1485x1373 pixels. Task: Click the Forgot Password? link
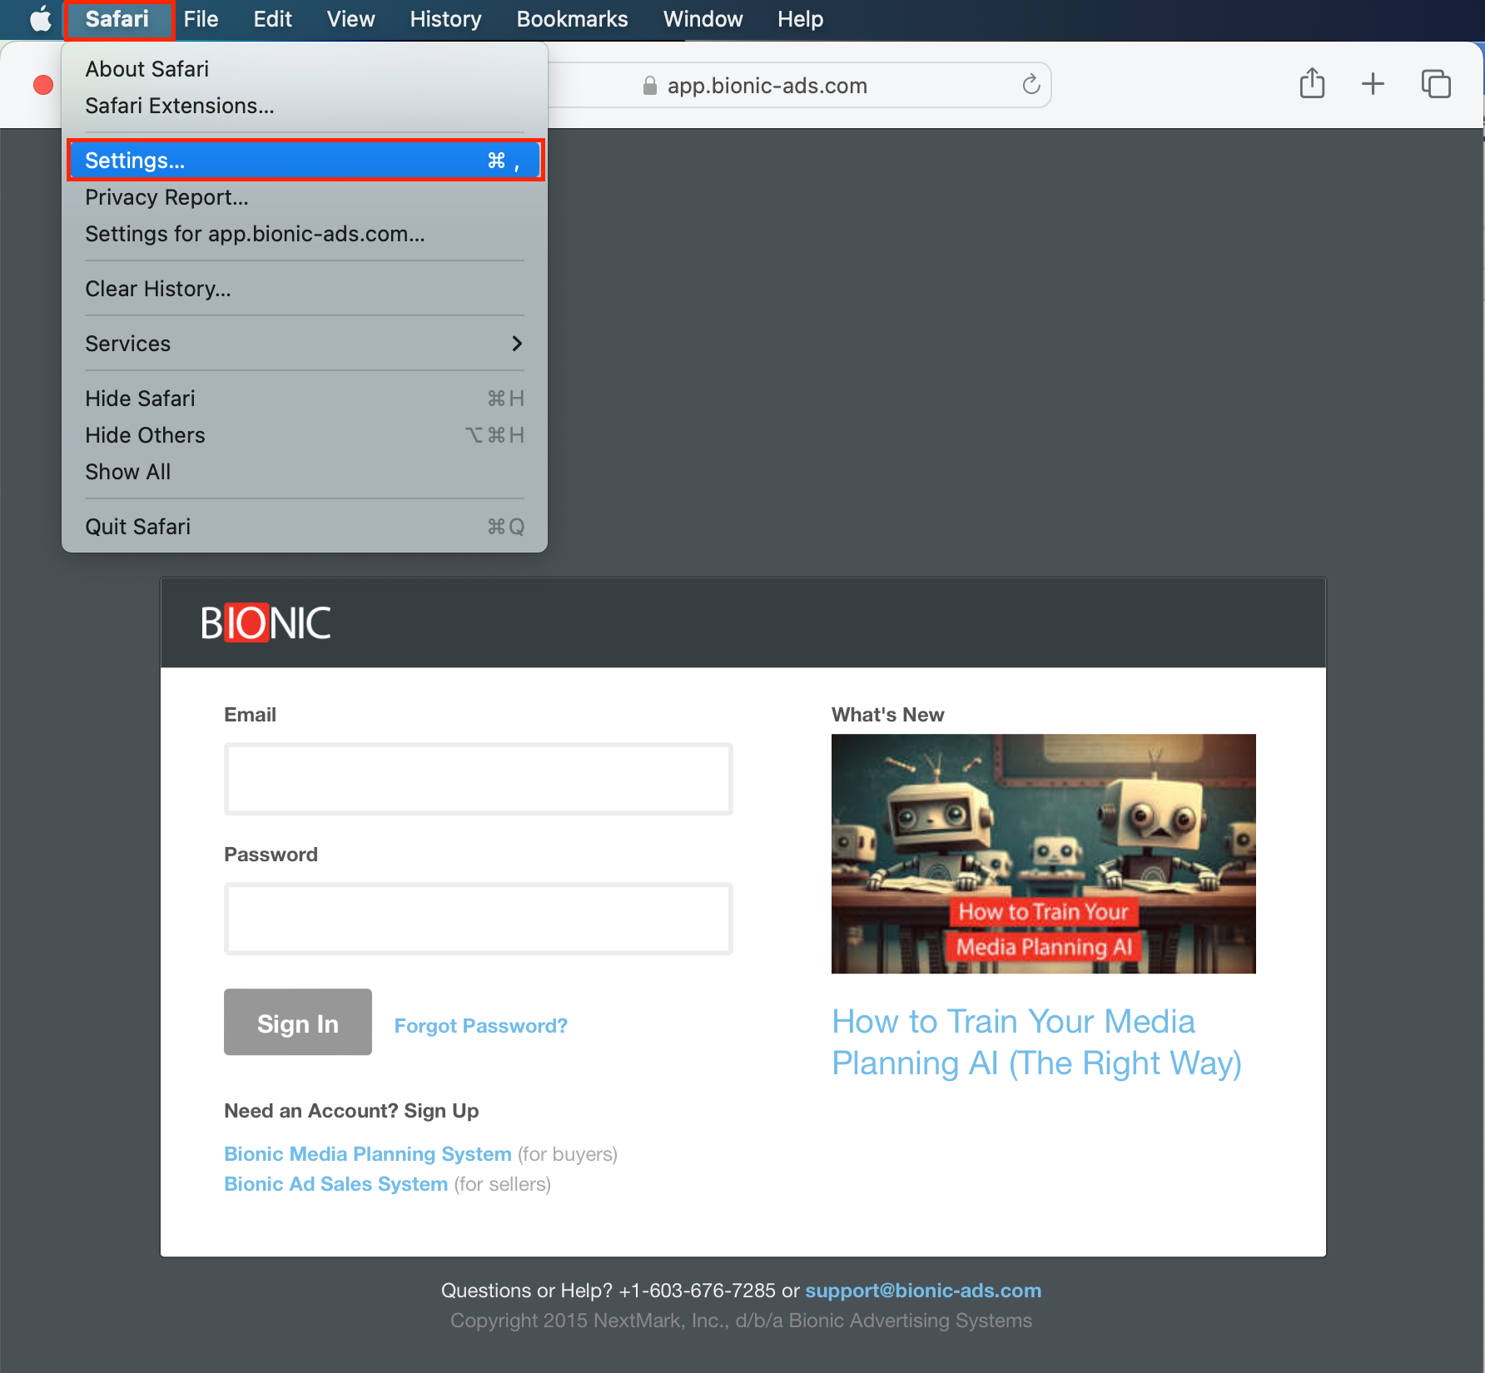(x=480, y=1025)
